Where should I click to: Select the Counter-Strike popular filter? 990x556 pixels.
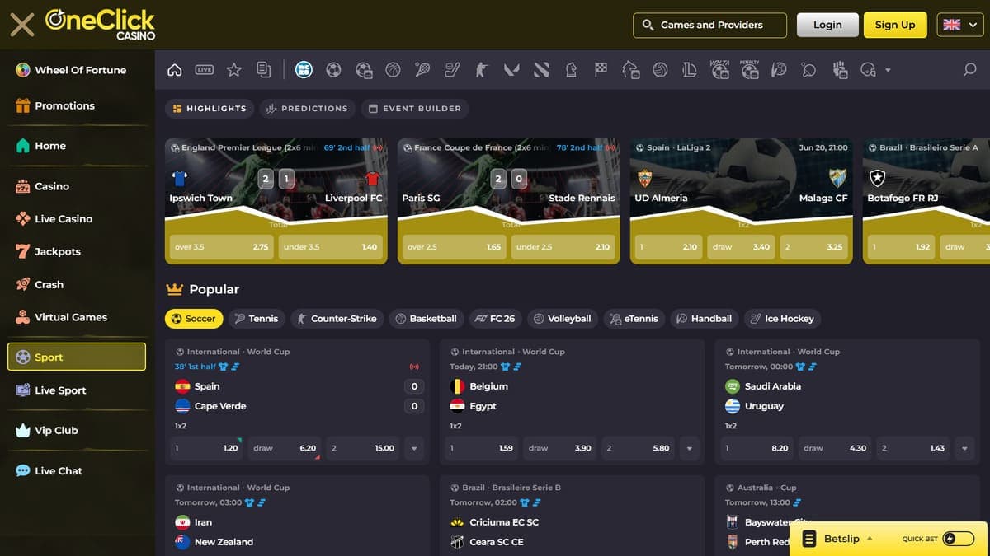pos(337,319)
